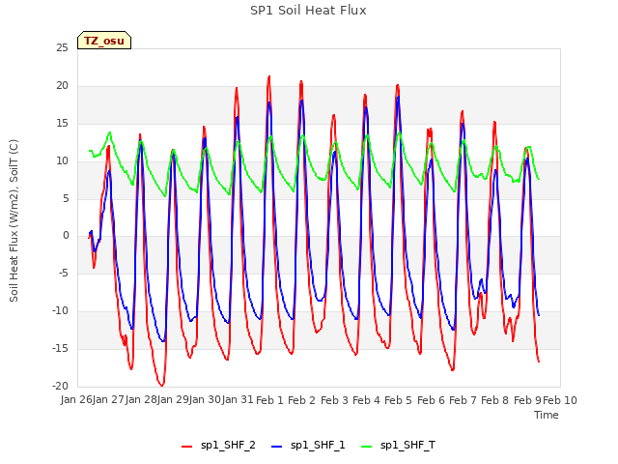The image size is (618, 464).
Task: Click the -15 y-axis tick label
Action: [x=60, y=349]
